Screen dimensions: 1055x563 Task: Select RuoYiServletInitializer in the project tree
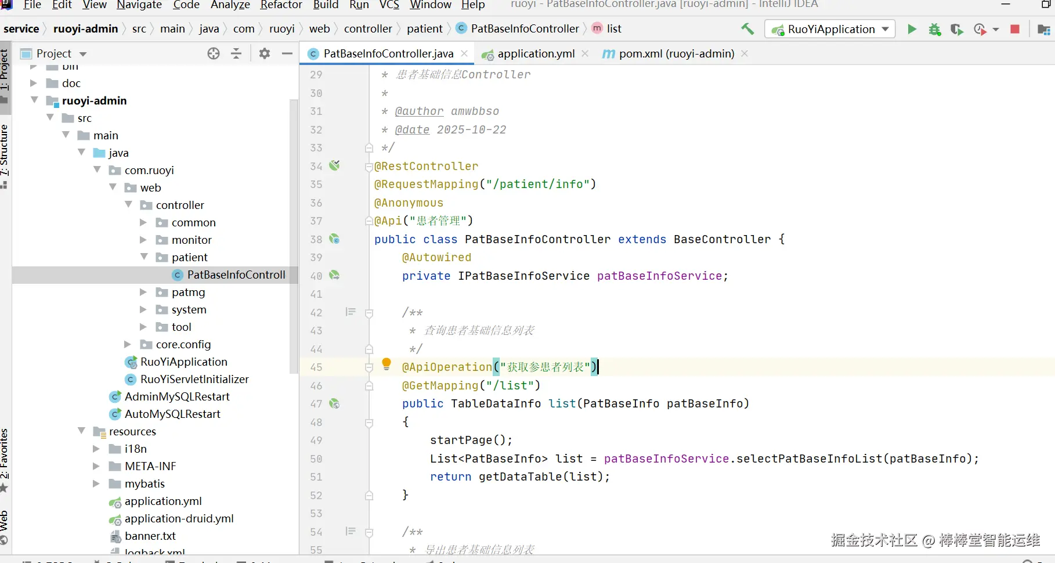point(194,379)
